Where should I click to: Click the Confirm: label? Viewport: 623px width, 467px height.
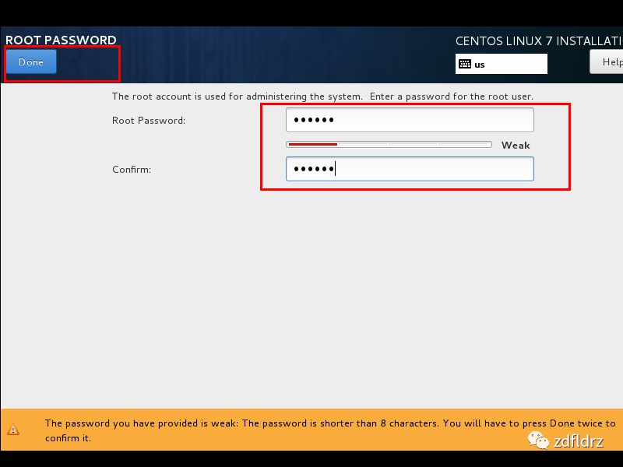point(132,170)
